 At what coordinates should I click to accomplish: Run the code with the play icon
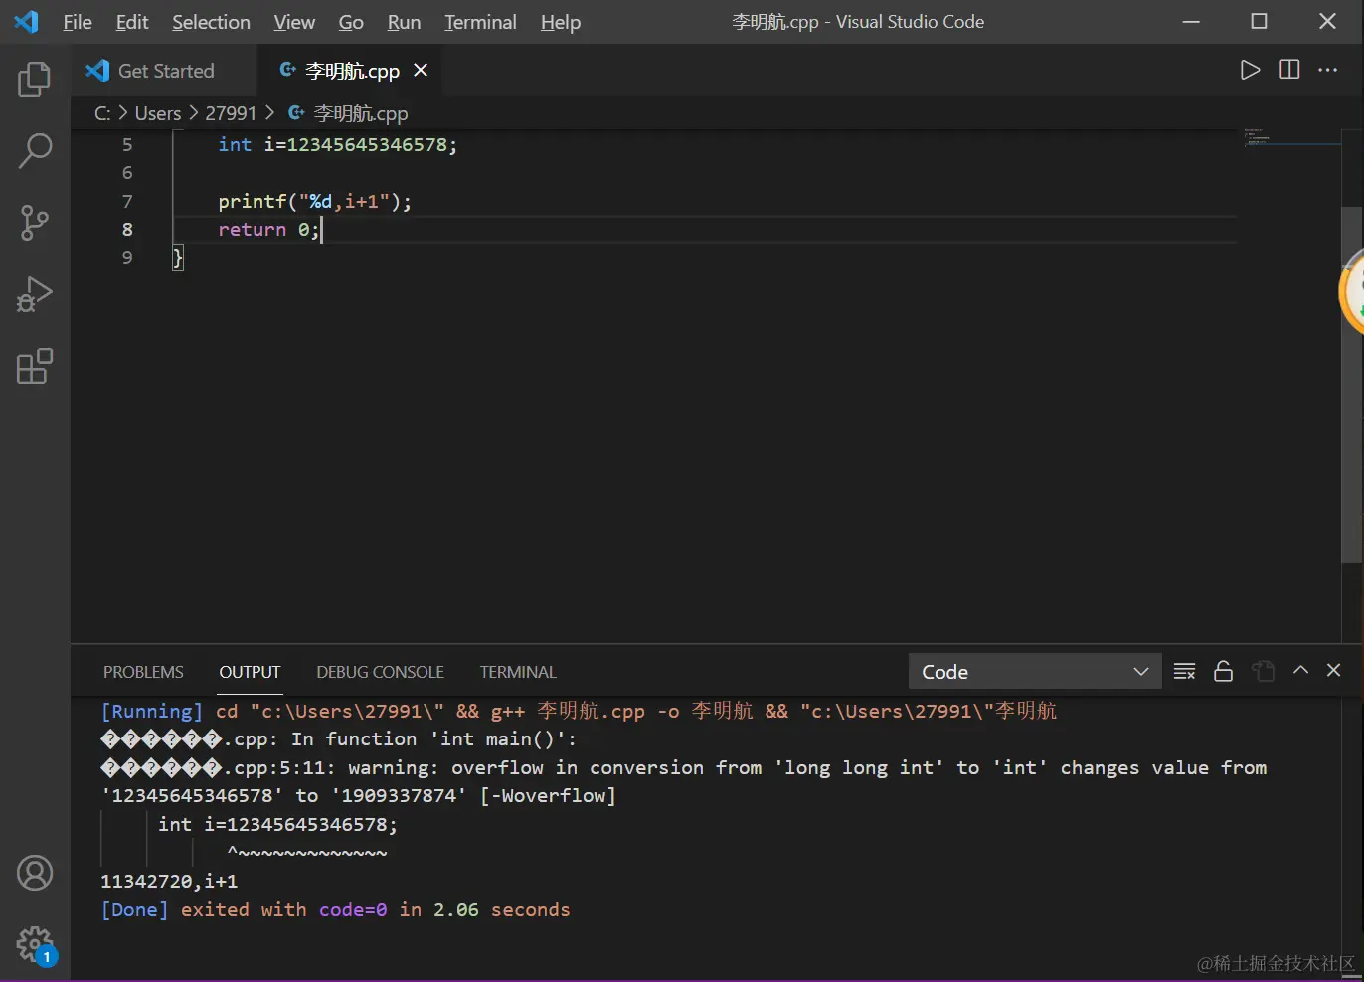click(x=1250, y=70)
